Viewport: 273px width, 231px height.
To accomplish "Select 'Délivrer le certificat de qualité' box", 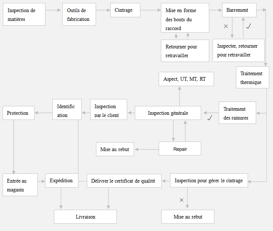I will coord(124,181).
